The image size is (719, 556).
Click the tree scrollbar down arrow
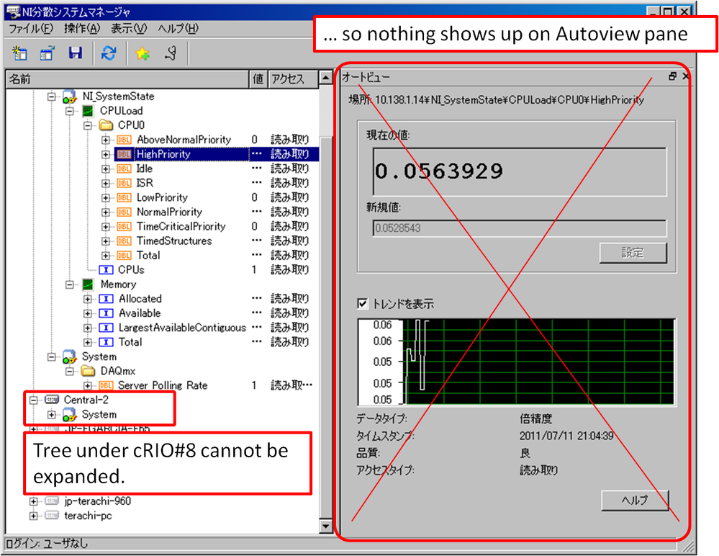coord(325,526)
